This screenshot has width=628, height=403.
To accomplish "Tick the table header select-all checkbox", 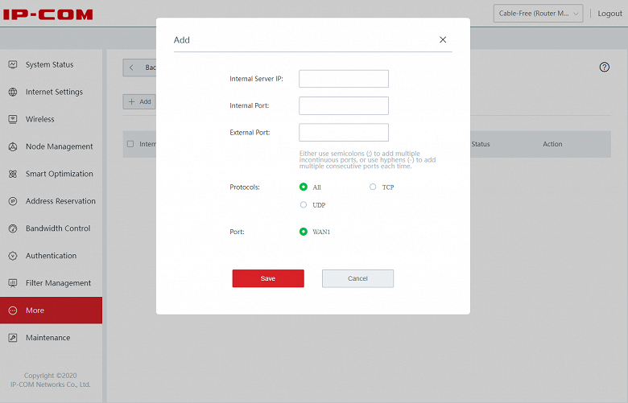I will pos(130,144).
